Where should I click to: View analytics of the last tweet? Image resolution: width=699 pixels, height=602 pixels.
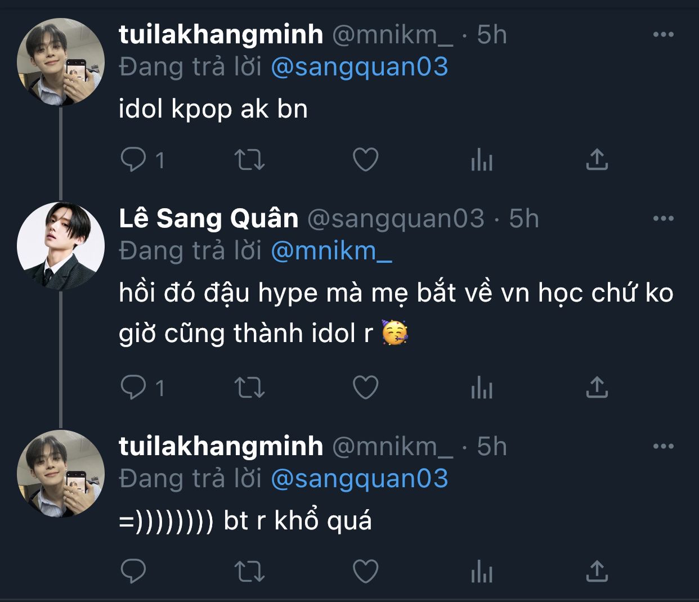click(482, 572)
